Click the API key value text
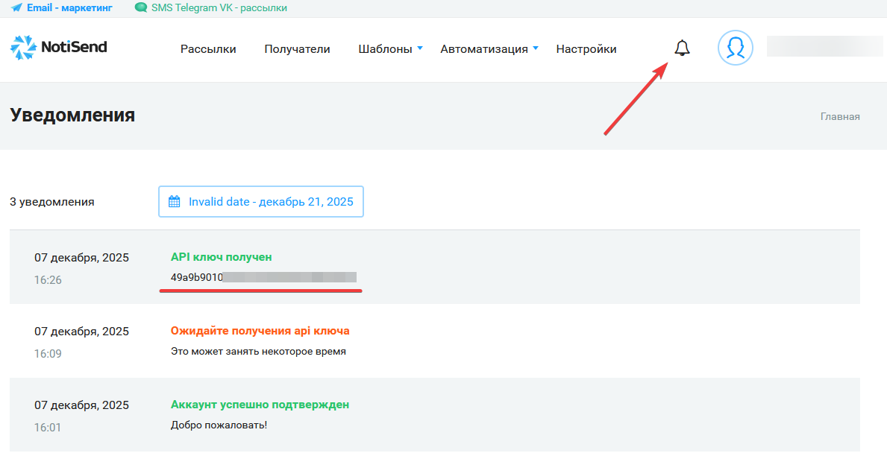 point(263,277)
